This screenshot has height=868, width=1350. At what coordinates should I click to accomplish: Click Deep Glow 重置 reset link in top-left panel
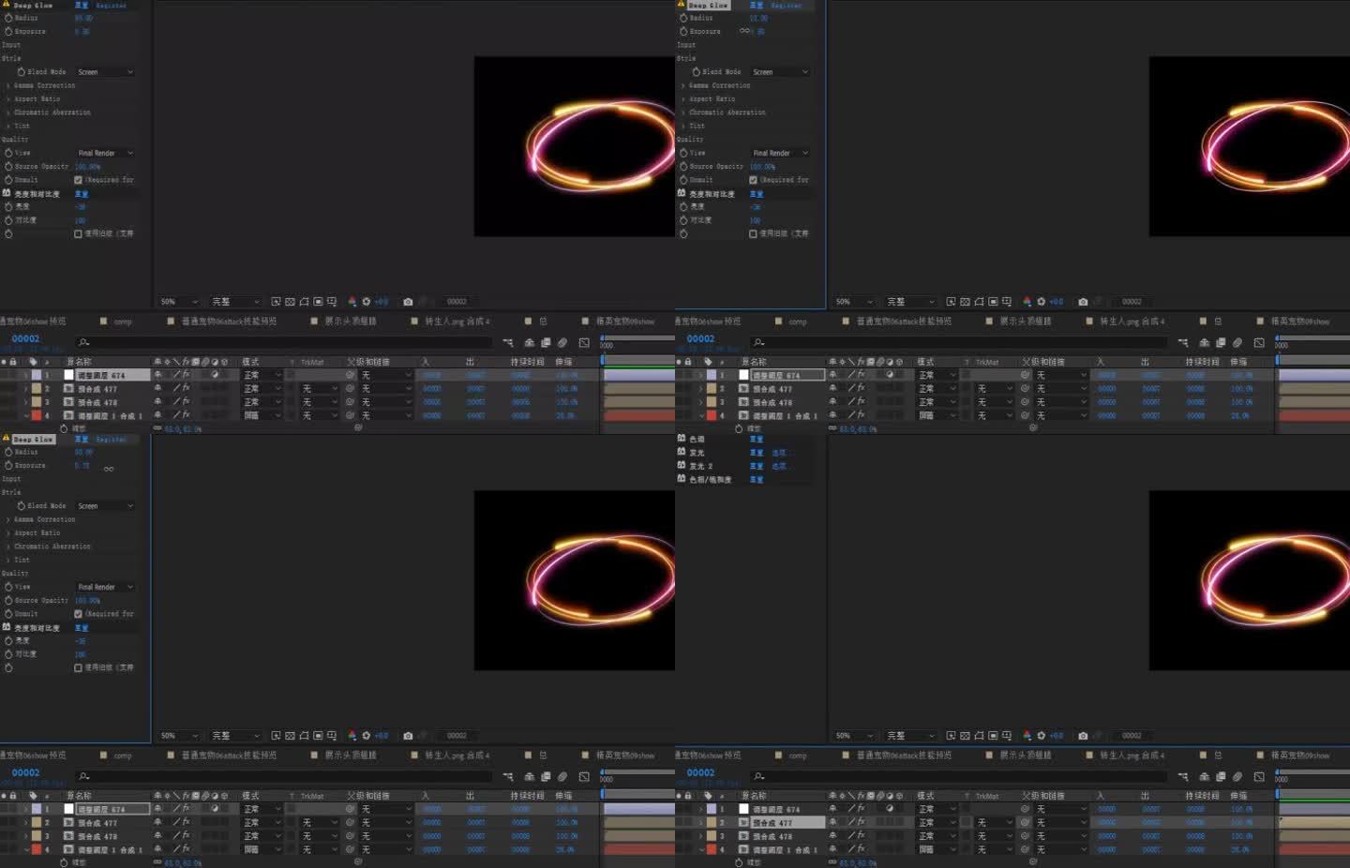(82, 6)
